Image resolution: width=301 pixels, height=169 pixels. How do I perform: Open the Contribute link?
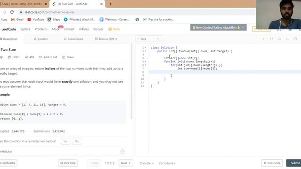click(167, 163)
